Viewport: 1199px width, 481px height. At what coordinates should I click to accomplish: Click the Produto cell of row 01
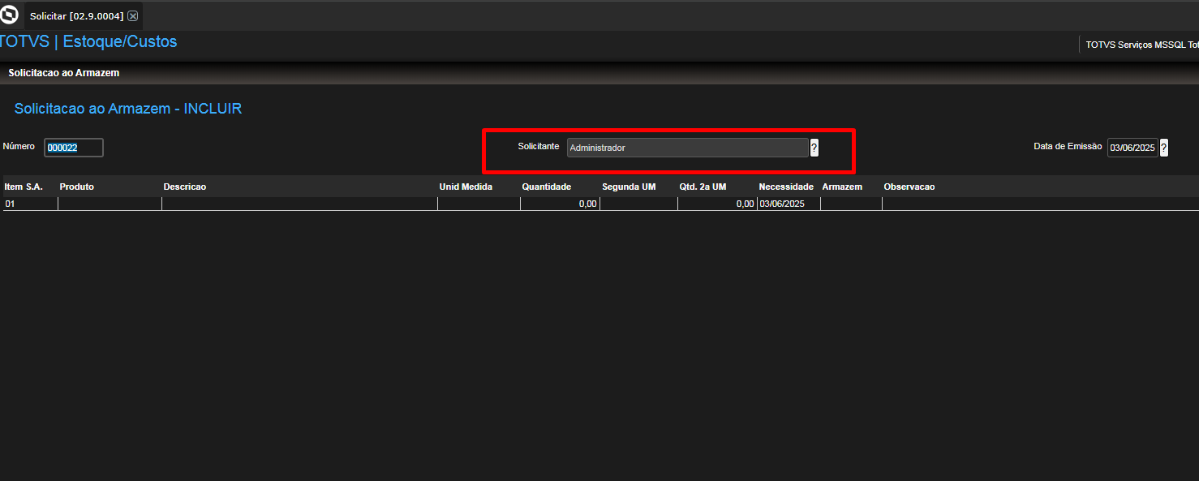pos(110,204)
